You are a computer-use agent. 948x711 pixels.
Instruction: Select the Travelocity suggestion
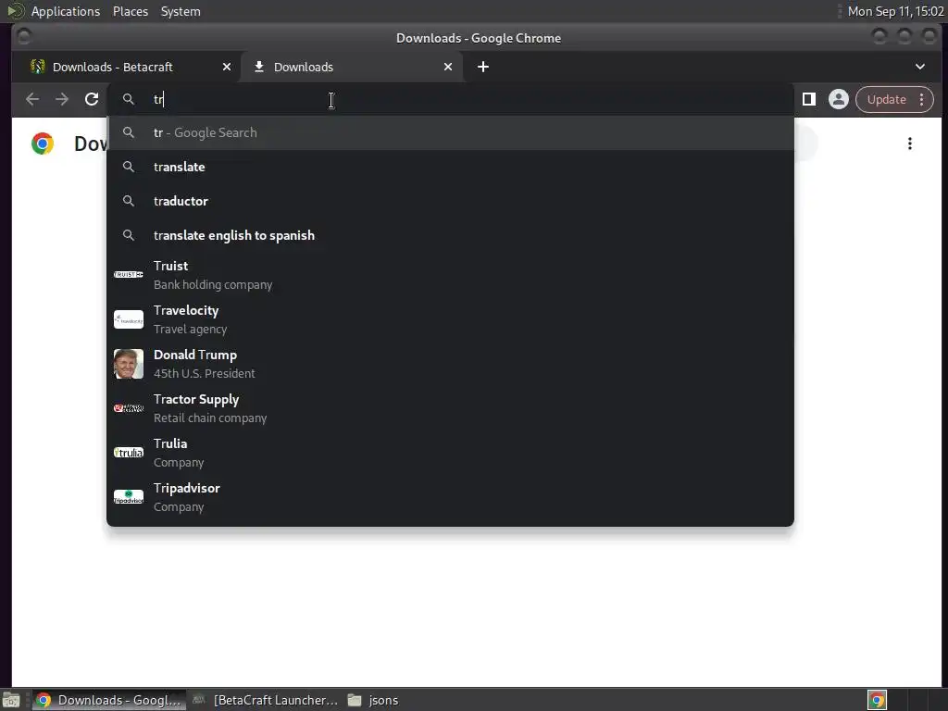(x=450, y=319)
